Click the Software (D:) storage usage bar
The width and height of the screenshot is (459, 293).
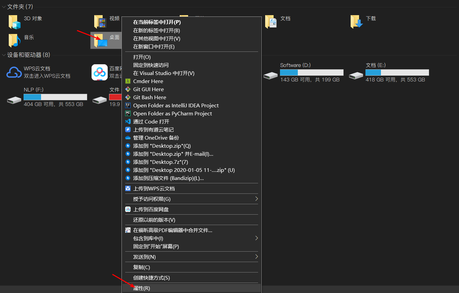pos(311,73)
